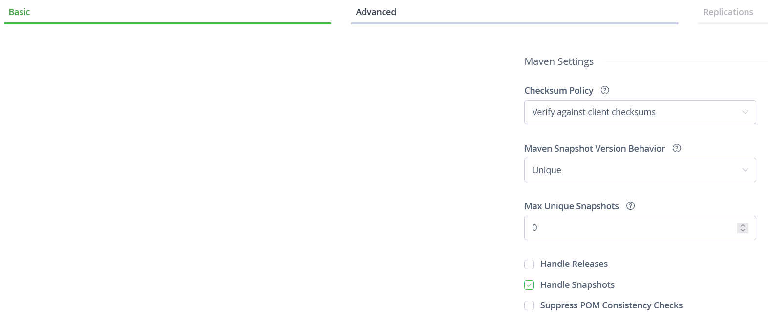768x325 pixels.
Task: Click the help icon next to Maven Snapshot Version Behavior
Action: (677, 148)
